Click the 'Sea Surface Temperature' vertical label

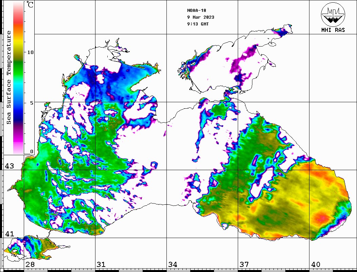(x=8, y=77)
